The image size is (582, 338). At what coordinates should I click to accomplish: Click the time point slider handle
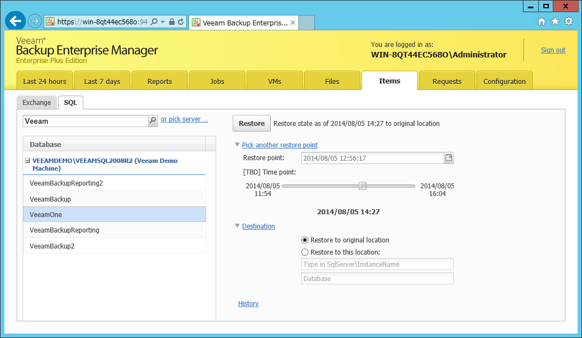pos(363,186)
